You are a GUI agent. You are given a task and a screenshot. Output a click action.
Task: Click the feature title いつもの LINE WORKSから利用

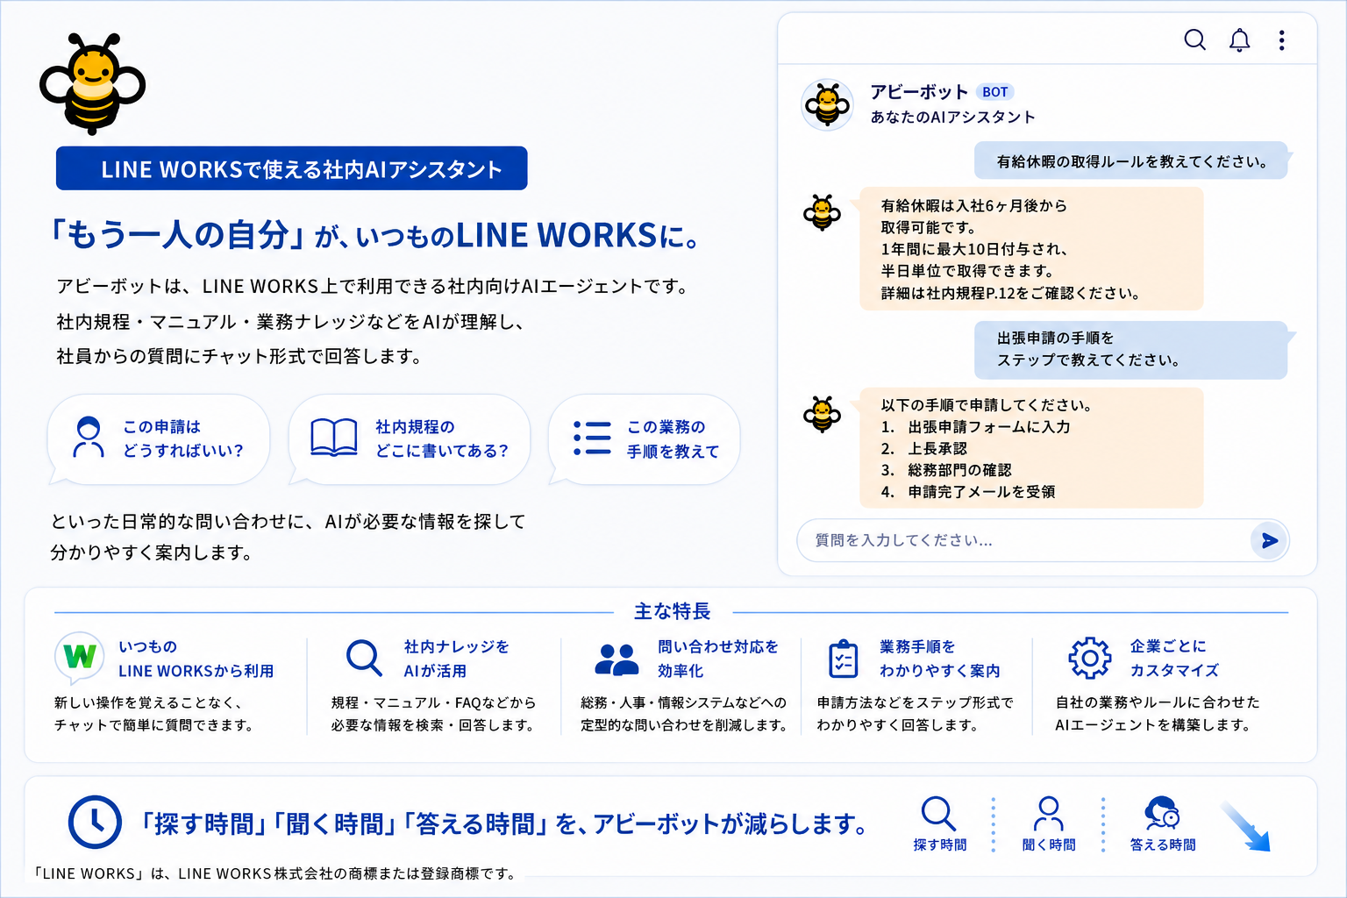196,659
